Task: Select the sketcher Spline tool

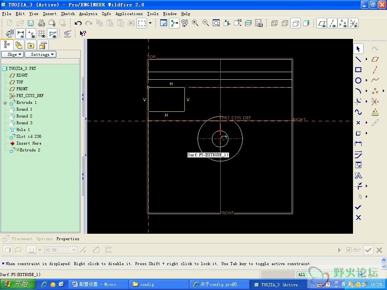Action: coord(358,112)
